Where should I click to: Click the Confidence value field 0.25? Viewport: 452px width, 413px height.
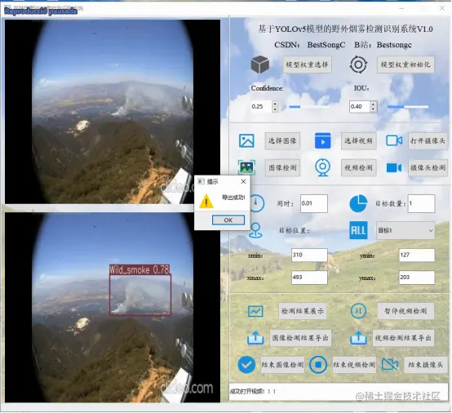(x=261, y=106)
